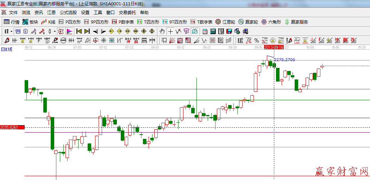Click the 2013-09-16 date marker
Viewport: 370px width, 180px height.
tap(274, 47)
